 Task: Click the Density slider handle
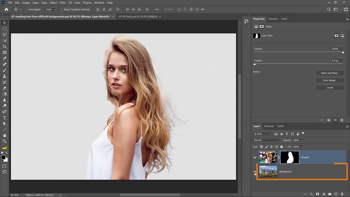pyautogui.click(x=343, y=52)
